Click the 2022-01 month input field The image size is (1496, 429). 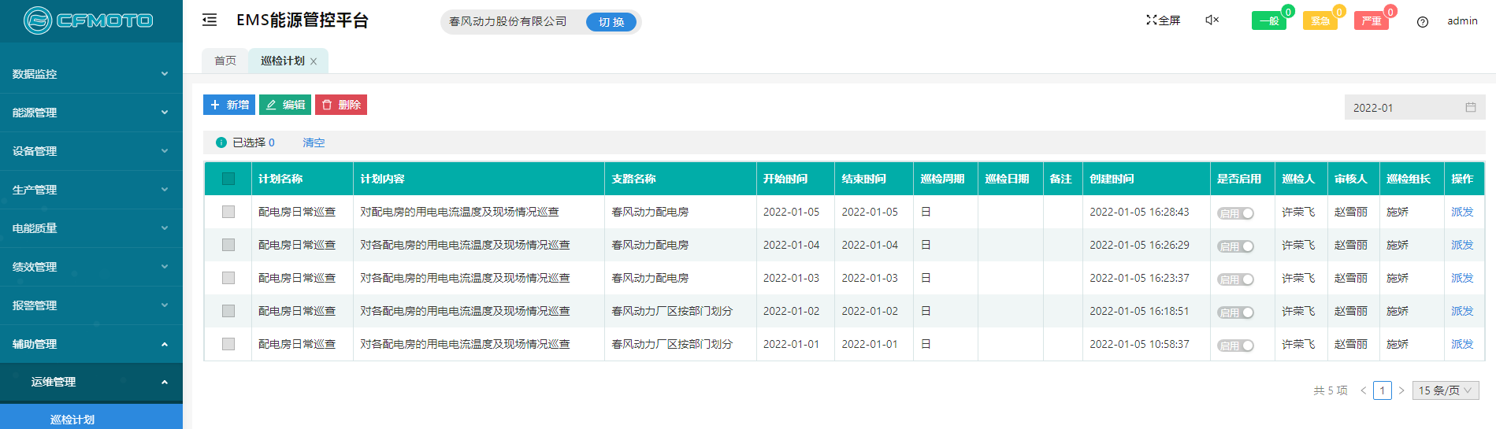[1402, 108]
